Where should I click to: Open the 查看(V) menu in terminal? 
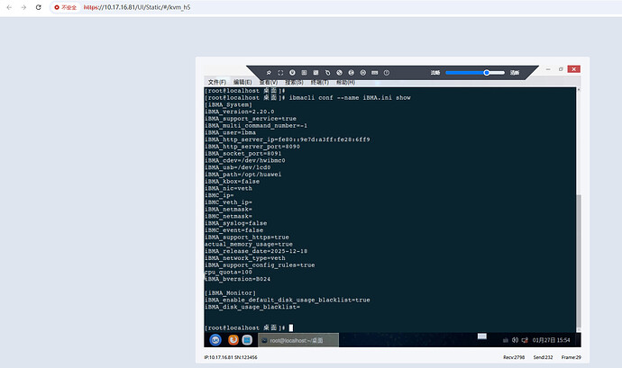[268, 82]
